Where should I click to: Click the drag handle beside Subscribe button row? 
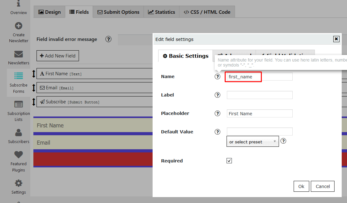(x=34, y=102)
